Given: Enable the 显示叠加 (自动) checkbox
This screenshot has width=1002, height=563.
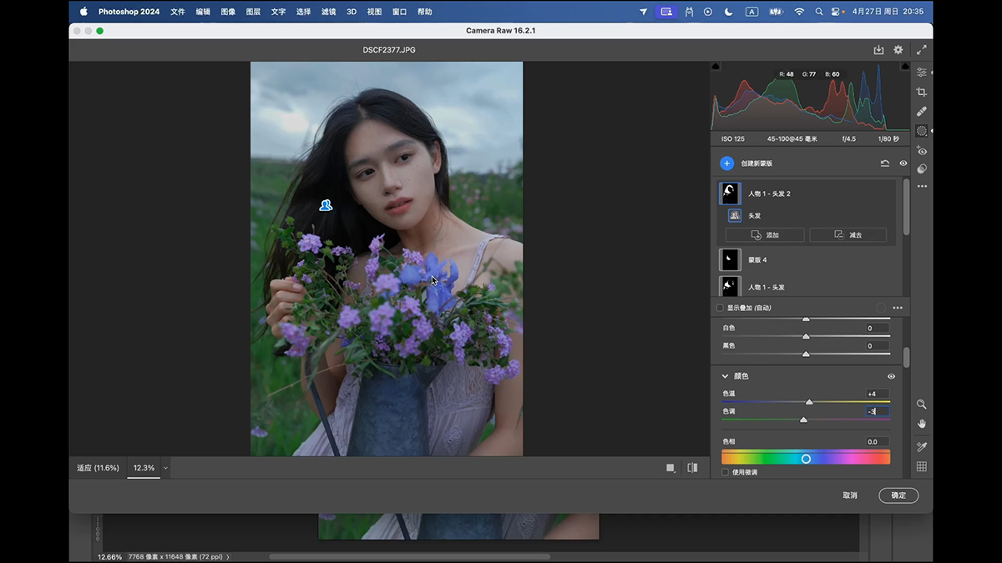Looking at the screenshot, I should [x=721, y=308].
